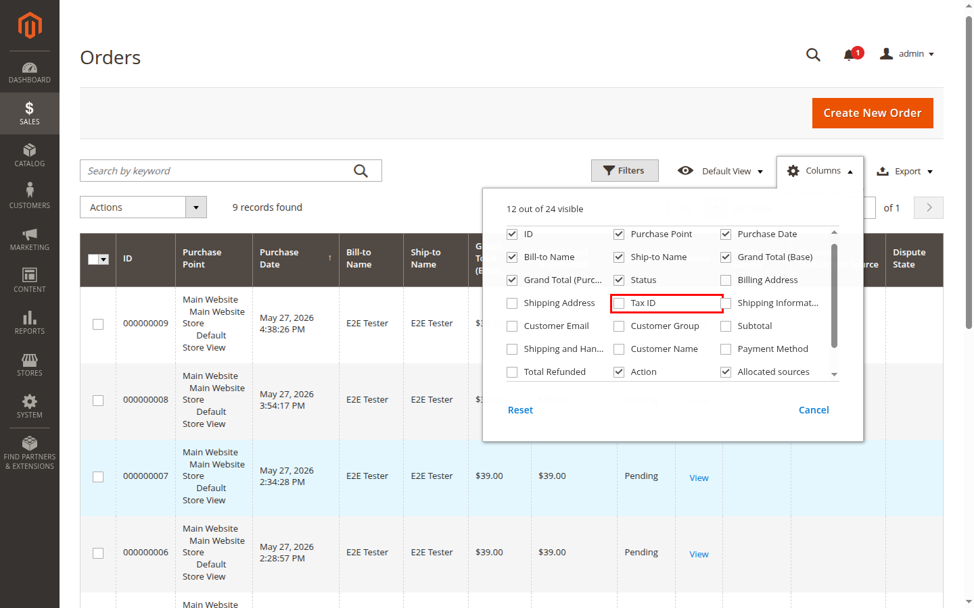Open the Actions dropdown
The height and width of the screenshot is (608, 974).
click(143, 207)
